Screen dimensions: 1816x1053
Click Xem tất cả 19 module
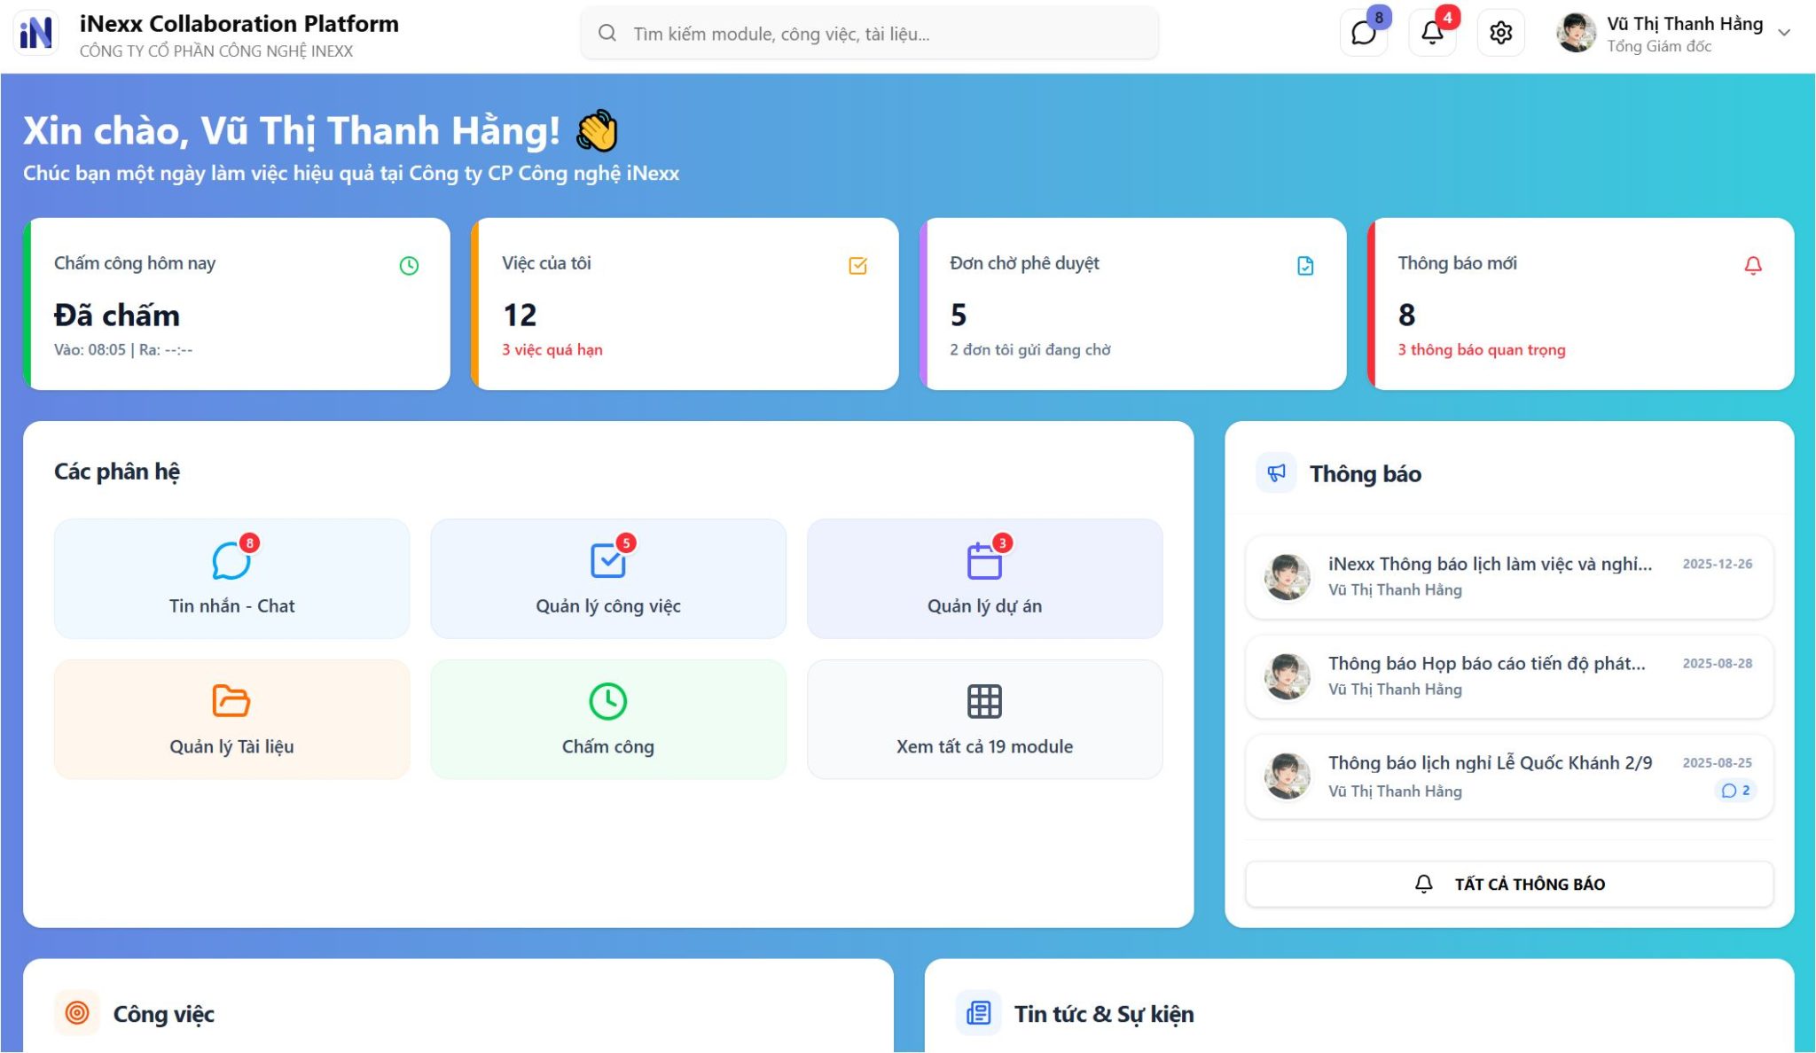click(x=984, y=719)
